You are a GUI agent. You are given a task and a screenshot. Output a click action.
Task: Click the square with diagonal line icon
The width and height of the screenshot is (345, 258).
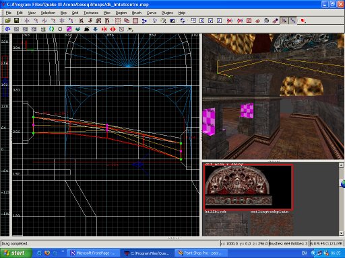121,29
